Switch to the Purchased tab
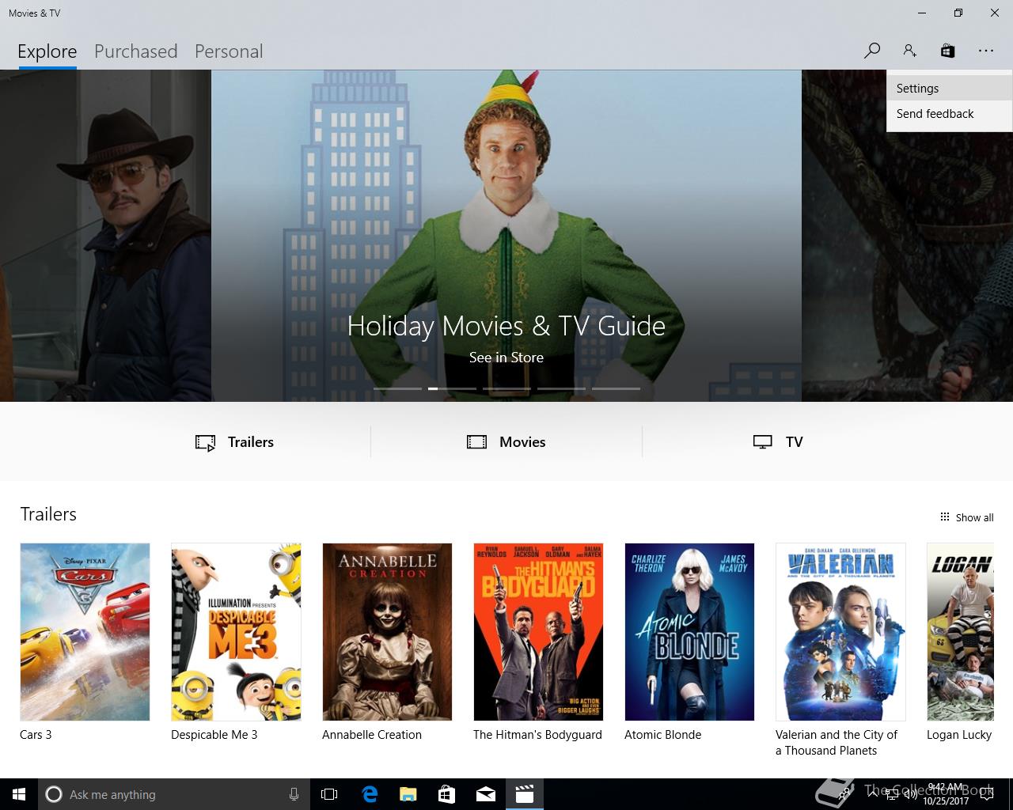1013x810 pixels. coord(136,51)
